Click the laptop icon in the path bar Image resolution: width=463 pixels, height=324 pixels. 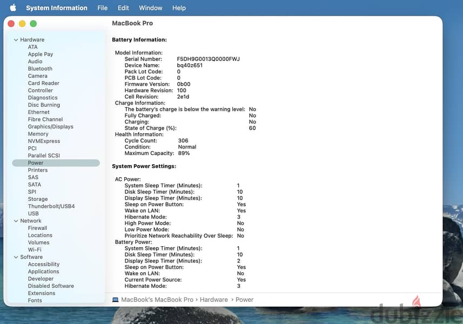point(115,300)
